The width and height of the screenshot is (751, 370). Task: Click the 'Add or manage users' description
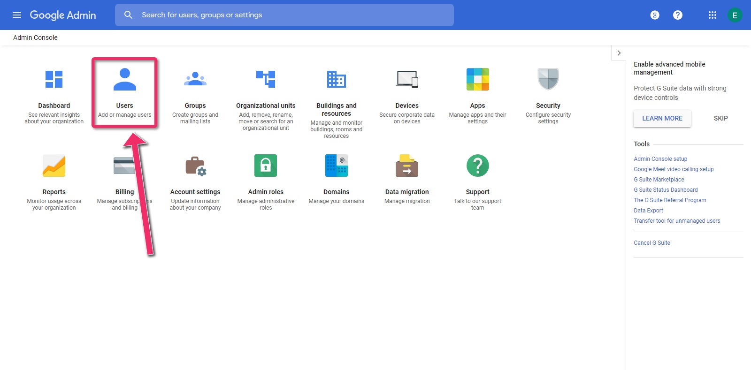[125, 115]
